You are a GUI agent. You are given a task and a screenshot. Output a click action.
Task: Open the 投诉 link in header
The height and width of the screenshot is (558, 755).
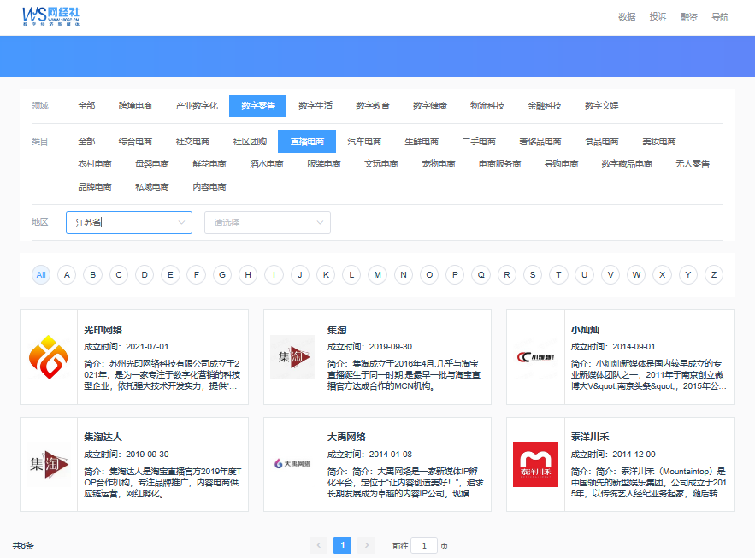[658, 17]
